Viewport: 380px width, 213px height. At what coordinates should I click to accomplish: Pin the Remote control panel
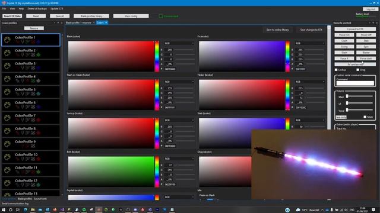point(373,22)
